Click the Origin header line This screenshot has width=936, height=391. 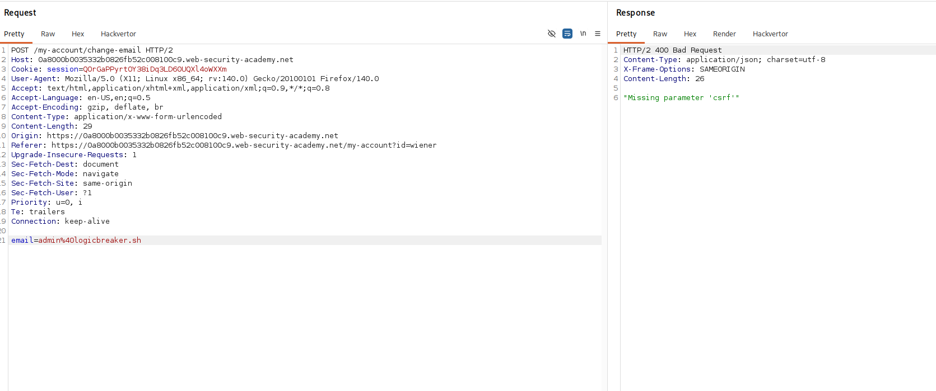(175, 136)
